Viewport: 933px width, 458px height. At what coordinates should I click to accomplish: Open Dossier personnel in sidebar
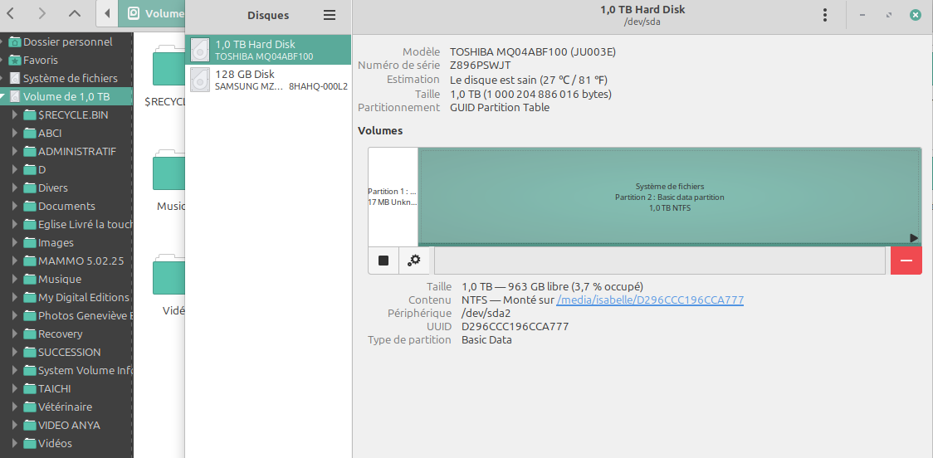66,41
